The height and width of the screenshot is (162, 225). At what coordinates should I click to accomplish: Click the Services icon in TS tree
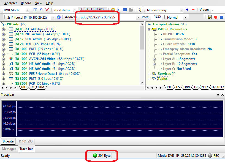(154, 74)
